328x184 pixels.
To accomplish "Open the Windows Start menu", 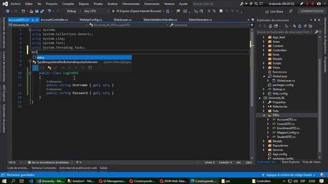I will [4, 181].
